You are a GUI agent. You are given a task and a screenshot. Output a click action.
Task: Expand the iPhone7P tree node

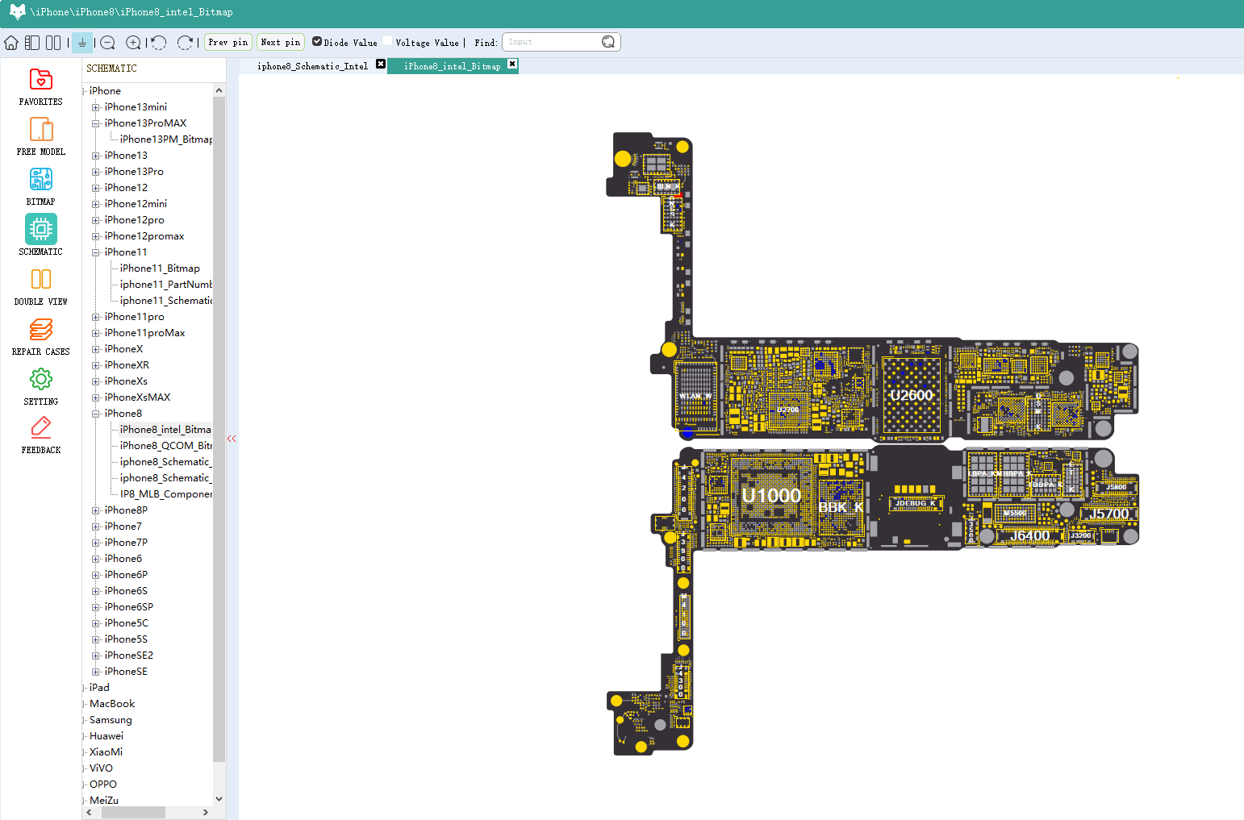[96, 543]
